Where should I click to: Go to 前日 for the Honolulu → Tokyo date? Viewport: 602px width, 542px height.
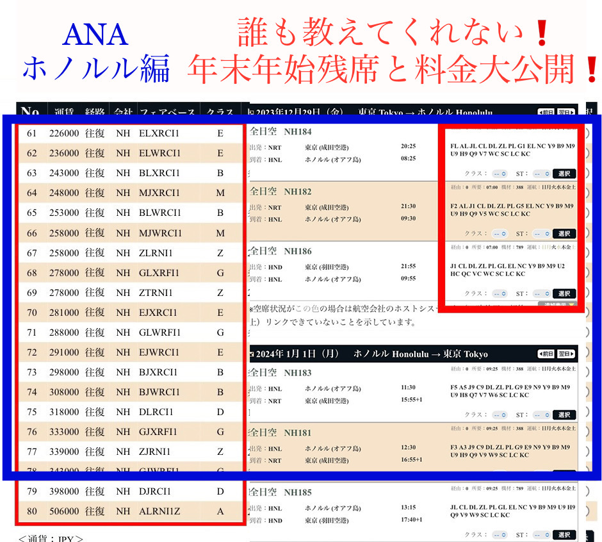(x=546, y=354)
